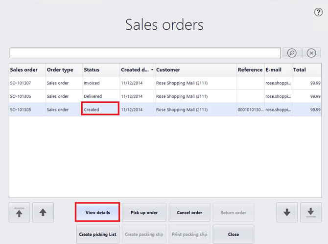Click the magnifier search icon
The width and height of the screenshot is (328, 244).
click(291, 53)
